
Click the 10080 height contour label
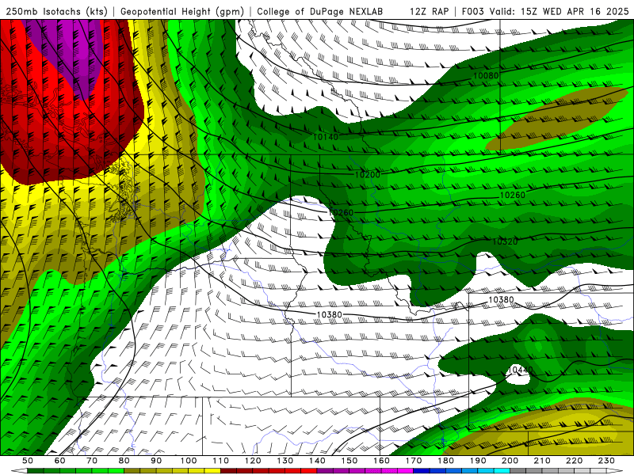[486, 75]
